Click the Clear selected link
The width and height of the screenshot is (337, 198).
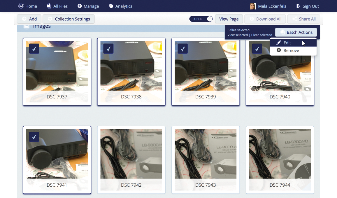pos(261,35)
